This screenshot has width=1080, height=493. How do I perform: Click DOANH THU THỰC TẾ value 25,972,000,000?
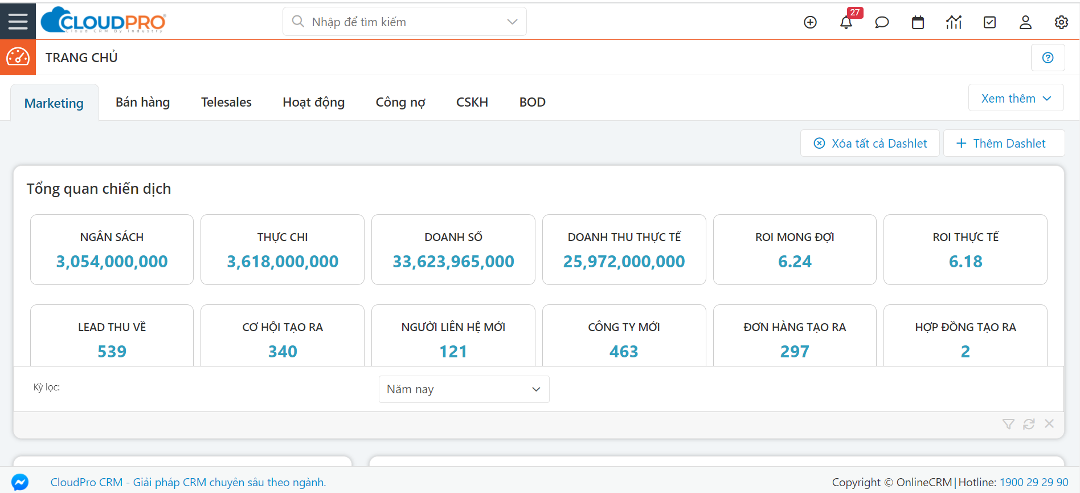click(624, 262)
